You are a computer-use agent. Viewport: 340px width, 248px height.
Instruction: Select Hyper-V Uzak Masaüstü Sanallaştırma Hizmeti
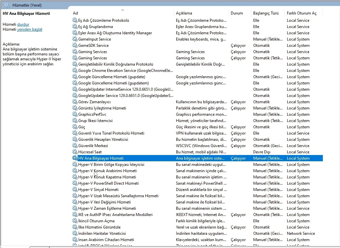(x=118, y=196)
